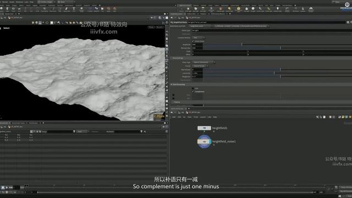Screen dimensions: 352x198
Task: Select the Platonic Solids shelf tool
Action: [81, 9]
